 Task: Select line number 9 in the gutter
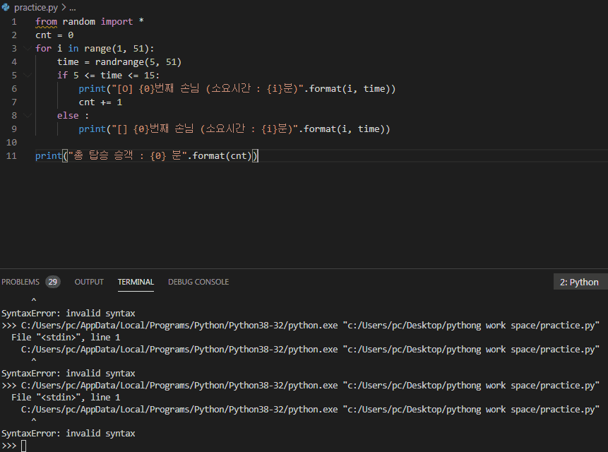click(x=14, y=129)
